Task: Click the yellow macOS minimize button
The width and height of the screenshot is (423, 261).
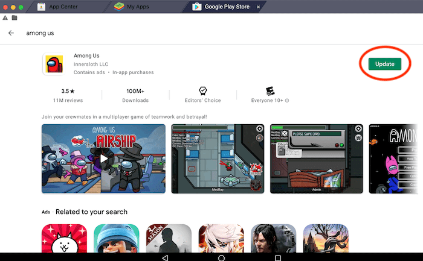Action: coord(13,7)
